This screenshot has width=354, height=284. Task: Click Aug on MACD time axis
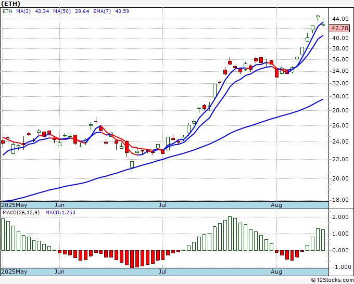pyautogui.click(x=276, y=272)
